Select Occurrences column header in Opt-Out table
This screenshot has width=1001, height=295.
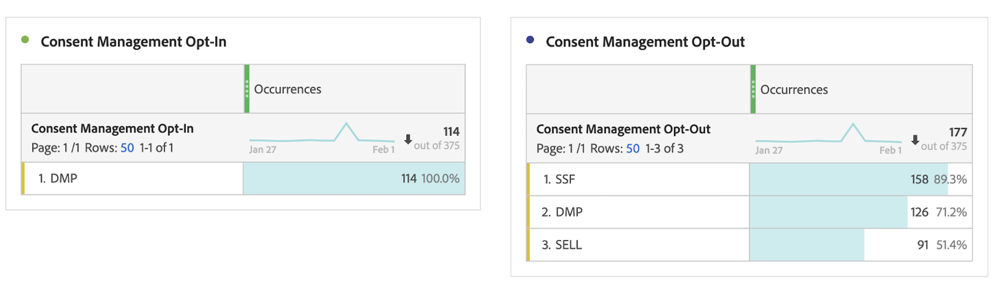tap(794, 90)
